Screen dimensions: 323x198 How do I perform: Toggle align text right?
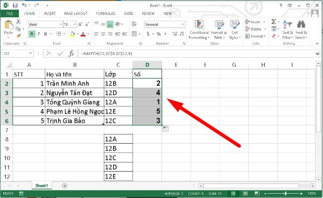110,34
